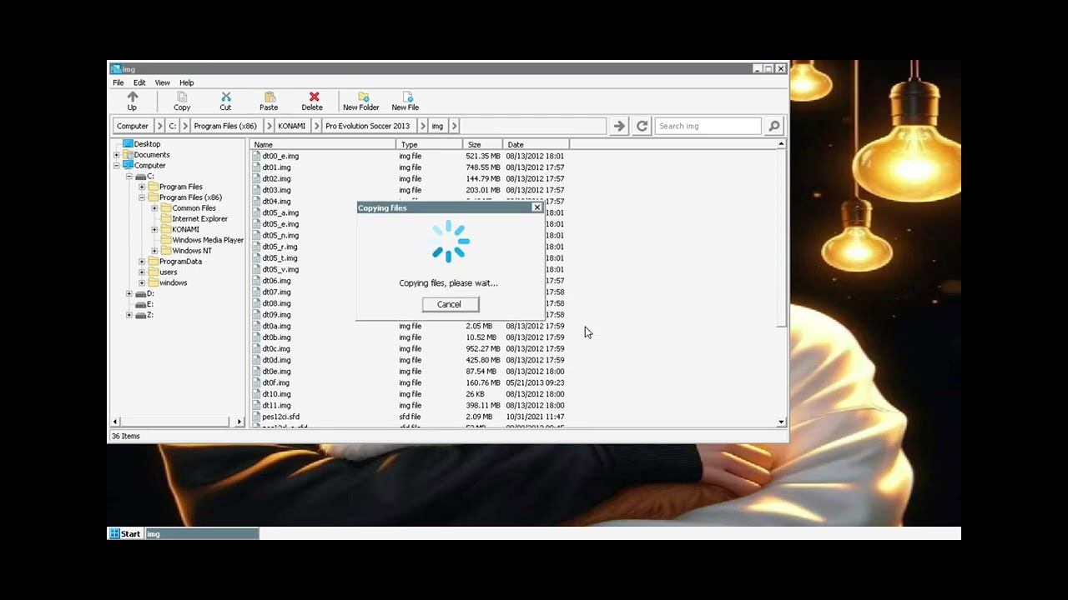Select the dt11.img file name
This screenshot has width=1068, height=600.
pyautogui.click(x=276, y=405)
